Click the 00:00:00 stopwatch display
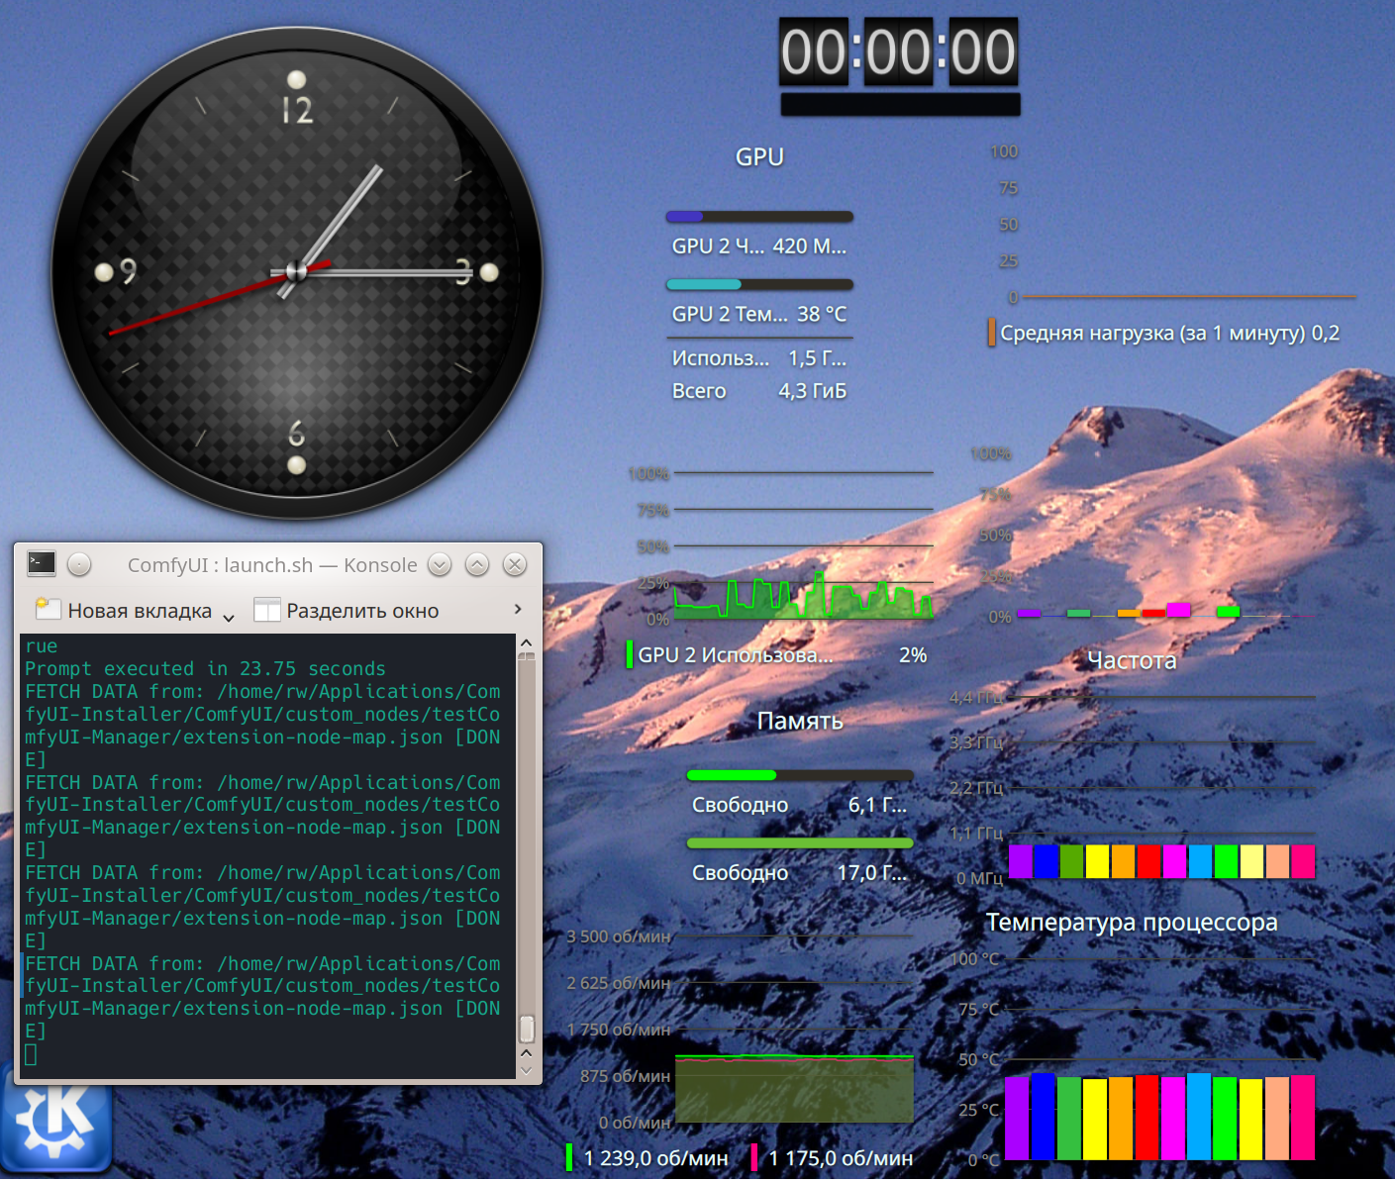The width and height of the screenshot is (1395, 1182). 899,51
